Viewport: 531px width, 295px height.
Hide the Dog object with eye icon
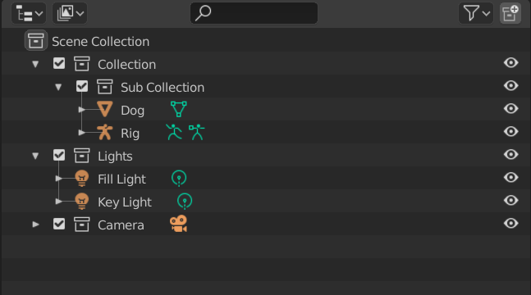[x=510, y=109]
